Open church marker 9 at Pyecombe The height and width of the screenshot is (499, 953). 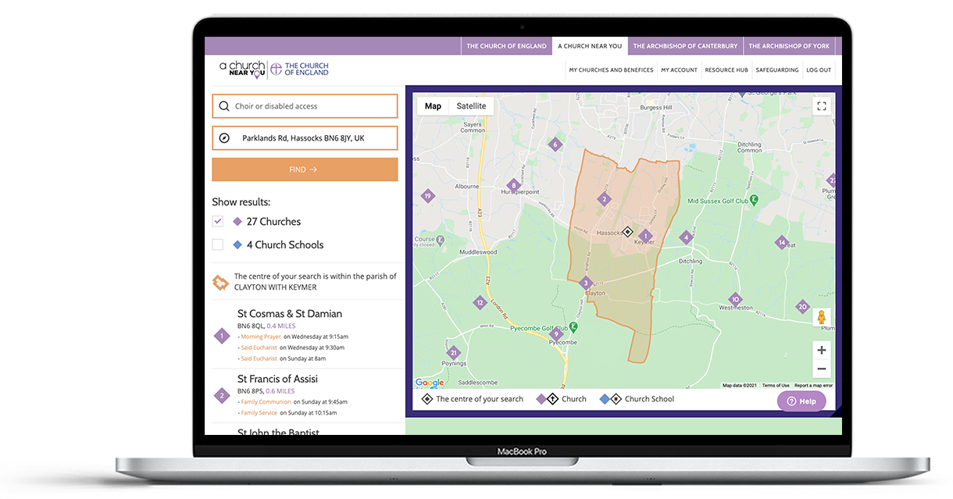[x=556, y=334]
